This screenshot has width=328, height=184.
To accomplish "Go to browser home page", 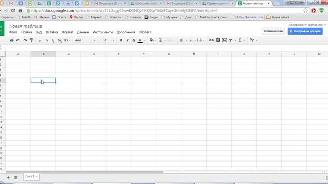I will pyautogui.click(x=20, y=10).
